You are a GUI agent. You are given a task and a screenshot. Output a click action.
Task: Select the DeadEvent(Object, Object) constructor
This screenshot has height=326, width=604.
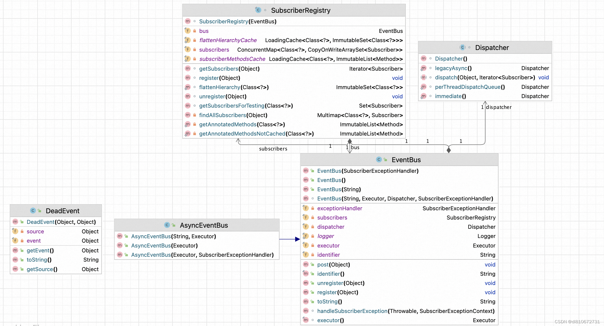[61, 222]
